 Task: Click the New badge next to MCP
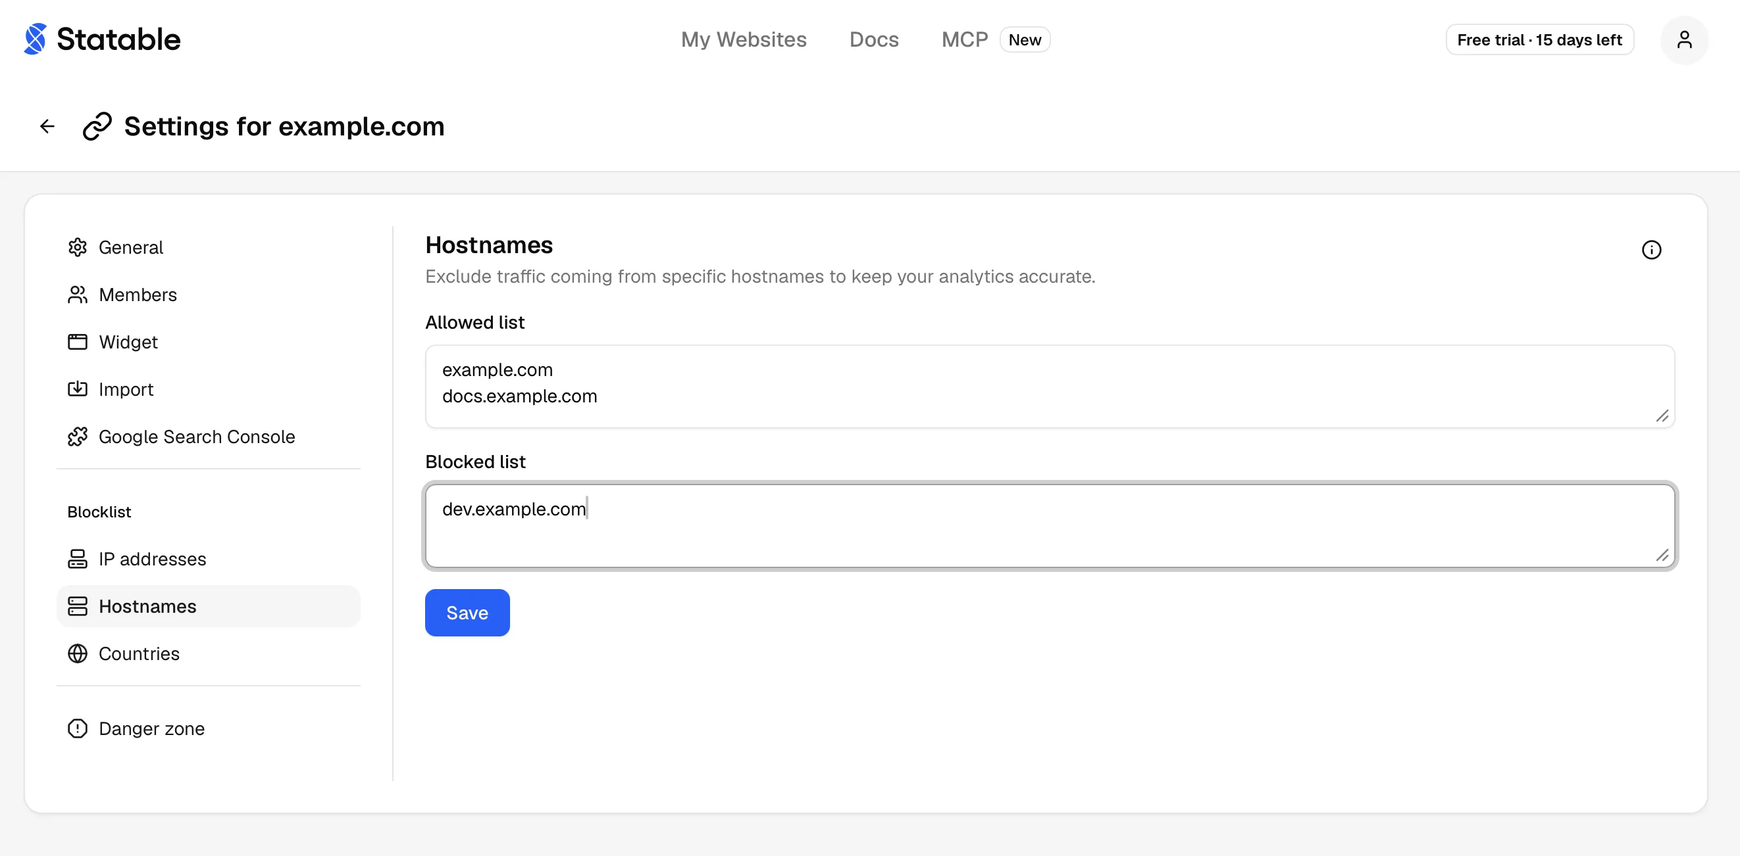[1025, 40]
